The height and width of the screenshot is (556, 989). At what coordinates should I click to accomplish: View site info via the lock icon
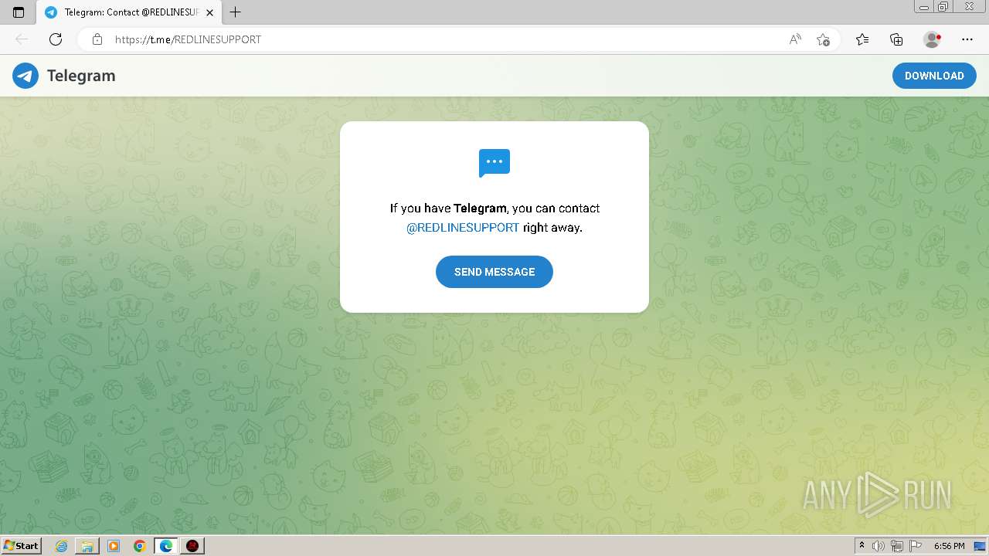[97, 39]
